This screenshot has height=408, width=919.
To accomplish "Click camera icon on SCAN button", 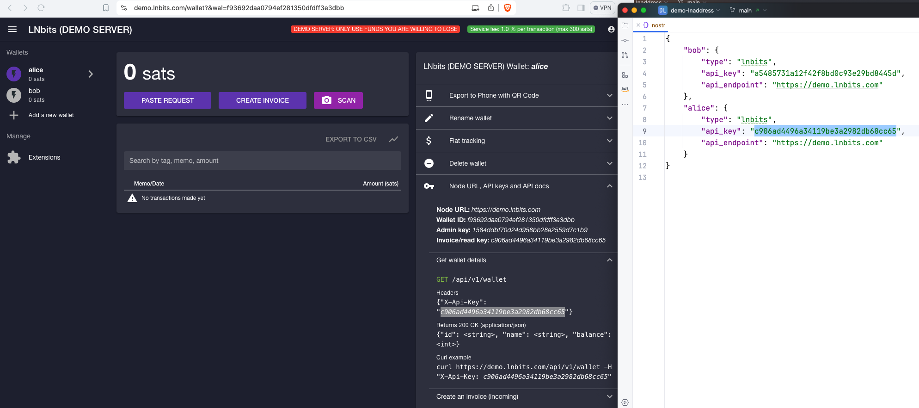I will pos(326,100).
